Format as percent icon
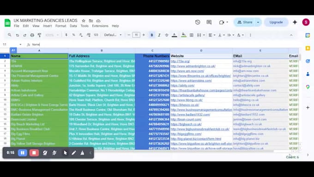The width and height of the screenshot is (314, 177). click(x=74, y=35)
